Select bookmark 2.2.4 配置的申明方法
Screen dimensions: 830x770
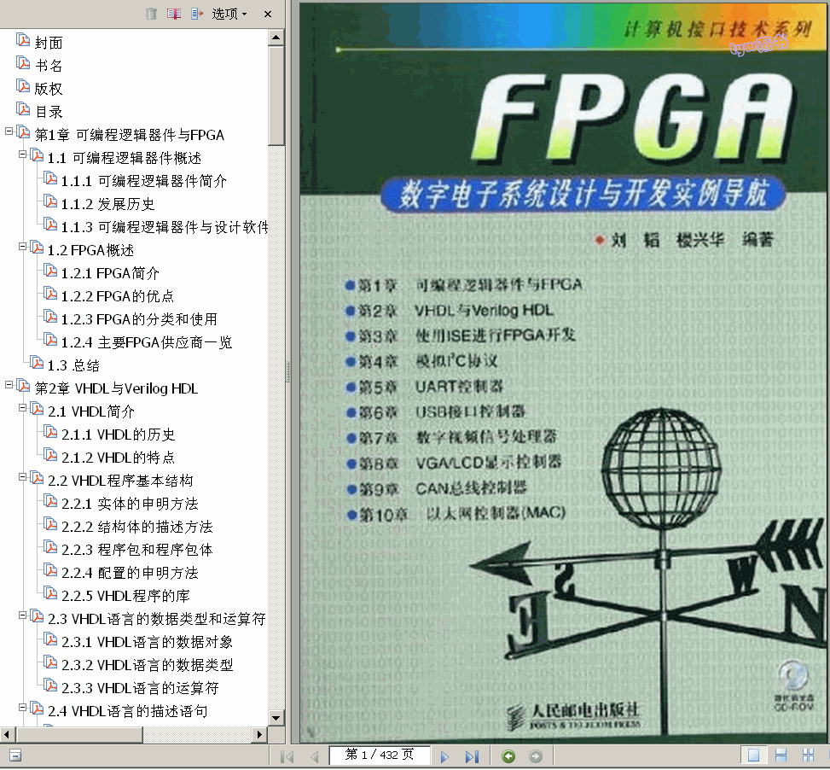coord(130,573)
